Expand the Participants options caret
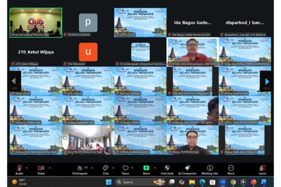Image resolution: width=281 pixels, height=187 pixels. point(92,168)
